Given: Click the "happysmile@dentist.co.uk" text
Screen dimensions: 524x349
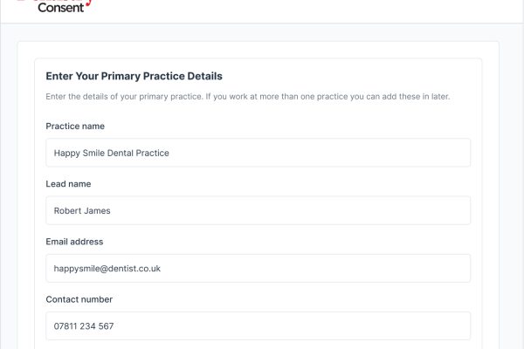Looking at the screenshot, I should click(x=107, y=268).
